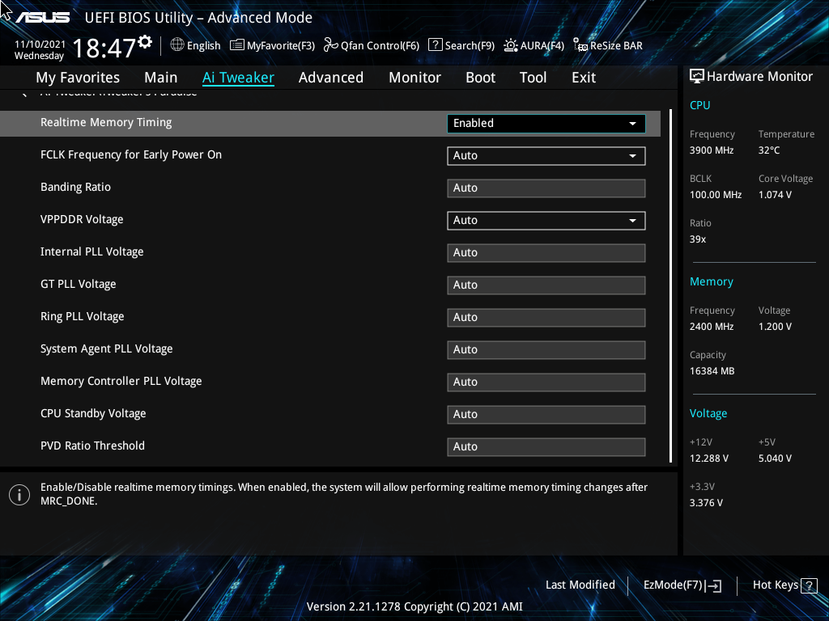Change language from English
Screen dimensions: 829x621
pos(203,45)
